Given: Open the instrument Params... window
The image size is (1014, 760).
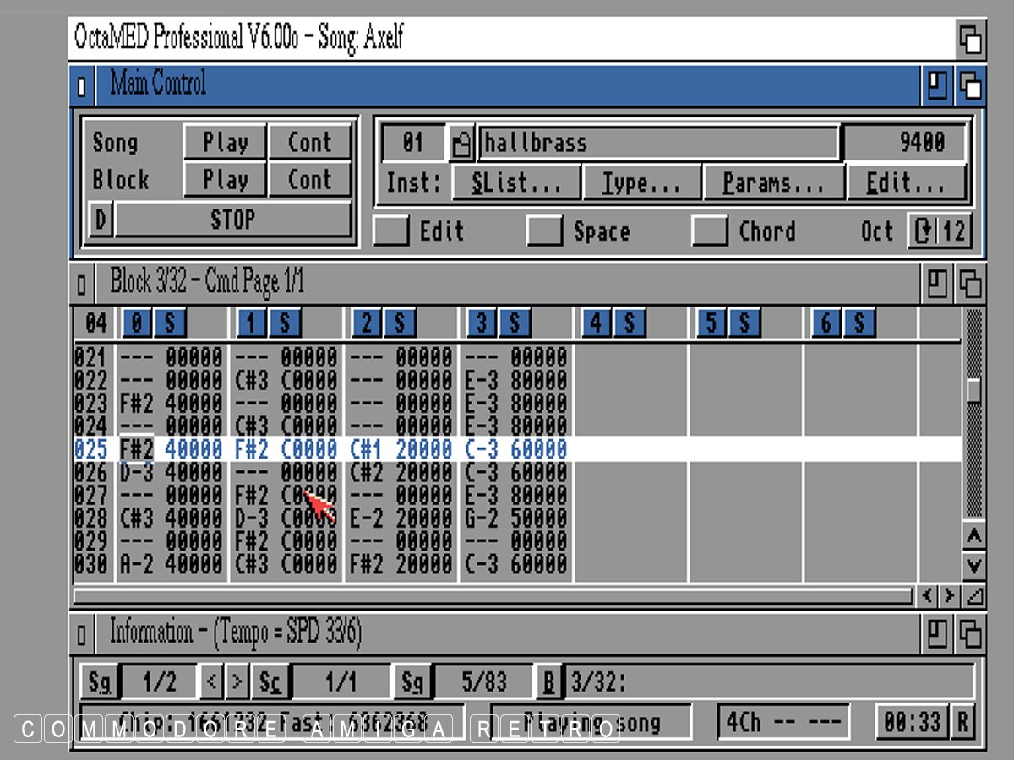Looking at the screenshot, I should (773, 183).
